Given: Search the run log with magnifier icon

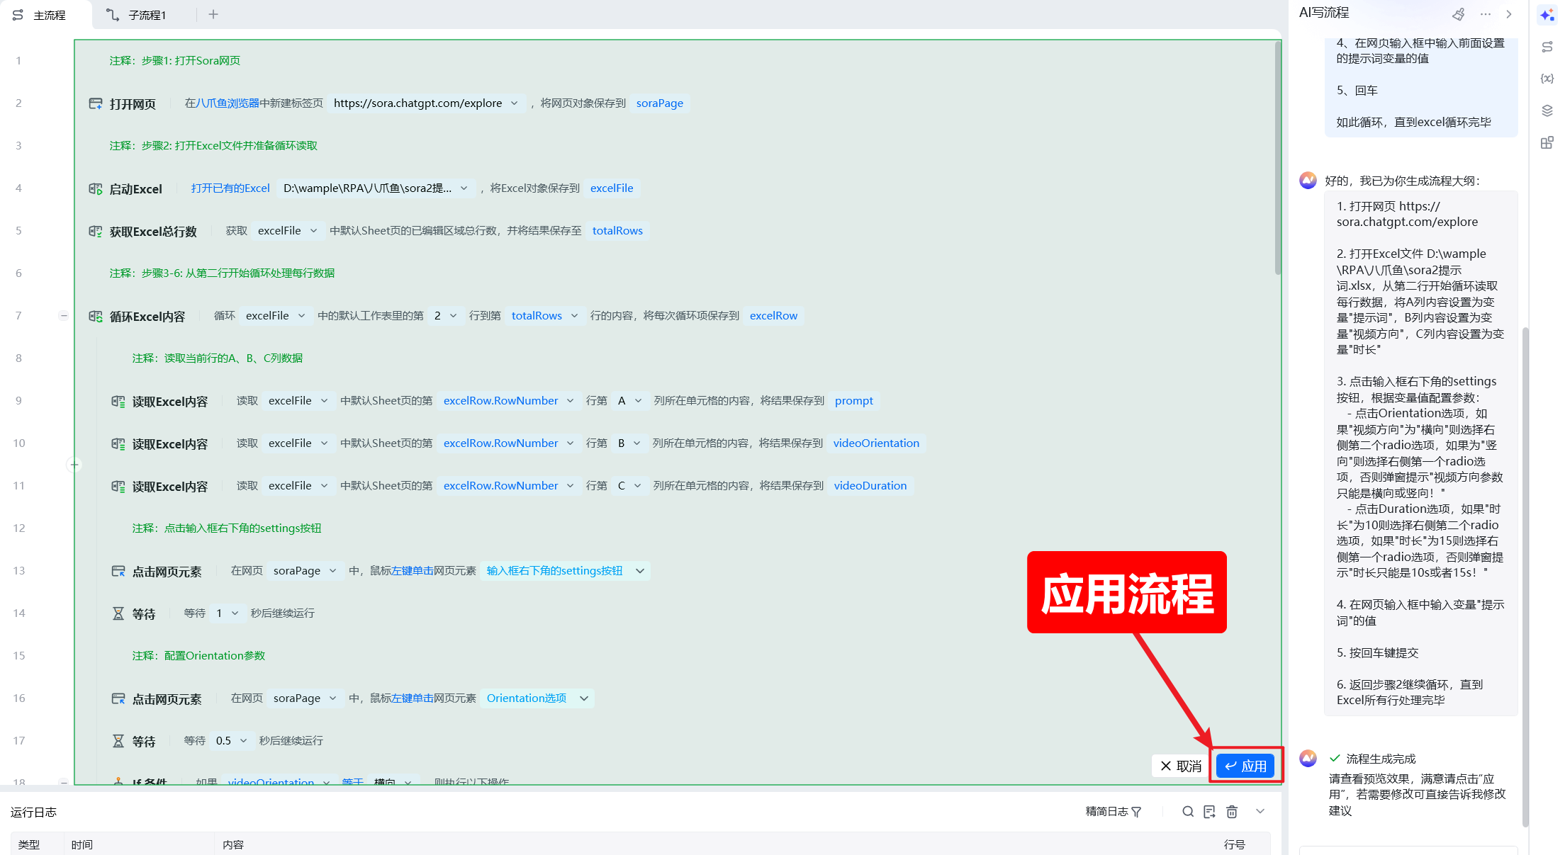Looking at the screenshot, I should click(x=1188, y=812).
